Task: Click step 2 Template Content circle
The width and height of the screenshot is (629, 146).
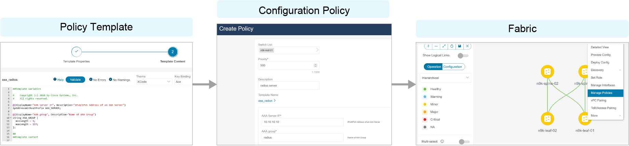Action: 173,52
